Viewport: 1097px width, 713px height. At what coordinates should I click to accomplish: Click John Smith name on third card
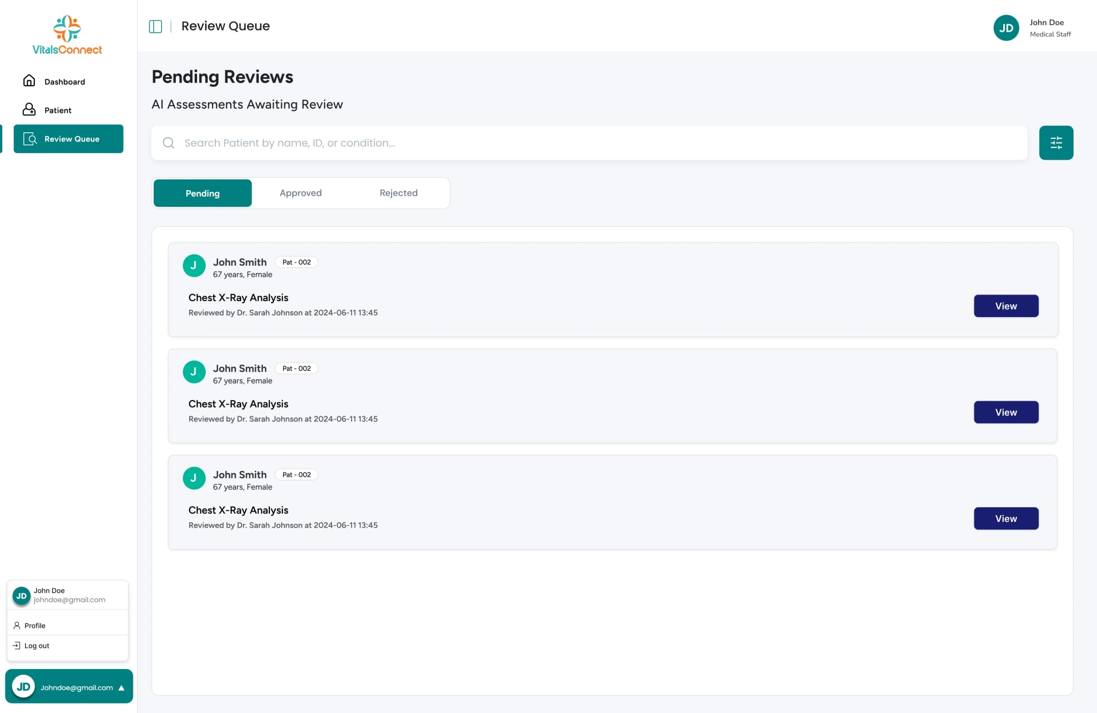click(x=239, y=475)
